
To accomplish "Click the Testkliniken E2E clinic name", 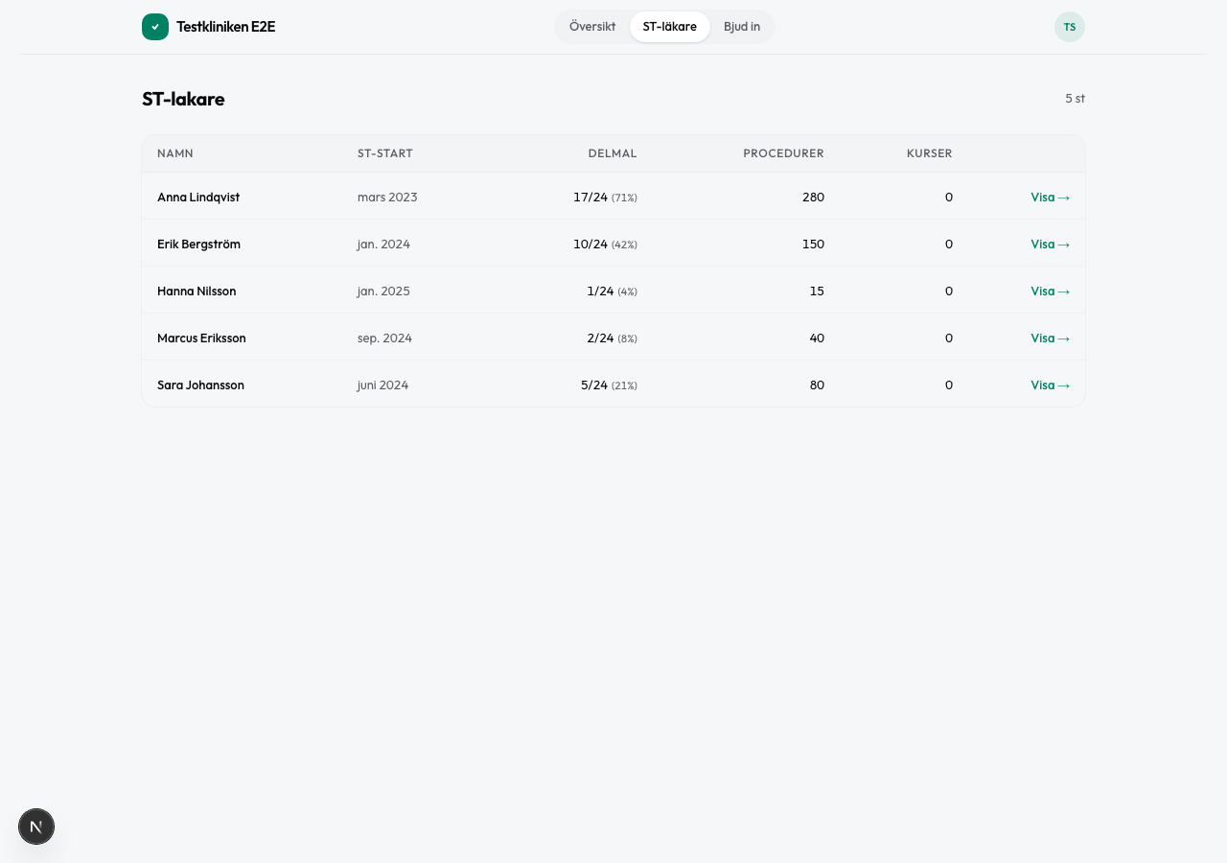I will tap(225, 27).
